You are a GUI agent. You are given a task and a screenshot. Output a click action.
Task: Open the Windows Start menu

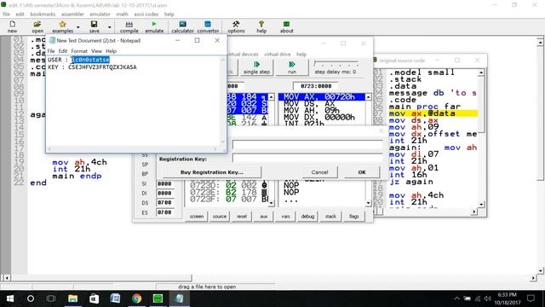pyautogui.click(x=10, y=298)
